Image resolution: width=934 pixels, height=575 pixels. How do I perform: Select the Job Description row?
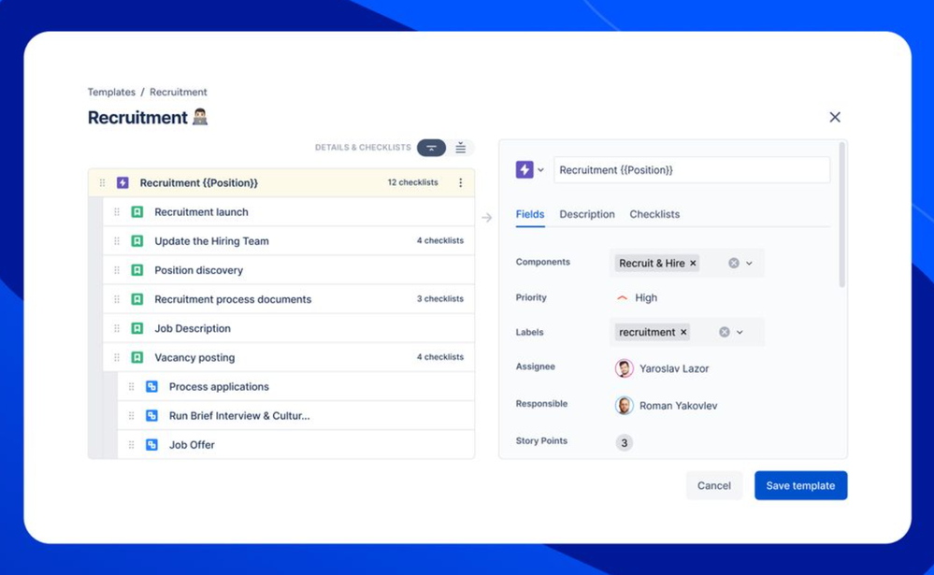pos(289,328)
